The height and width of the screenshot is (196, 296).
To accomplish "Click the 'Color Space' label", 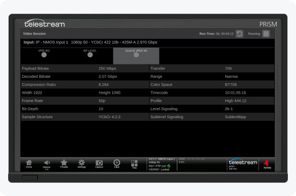I will [x=161, y=85].
